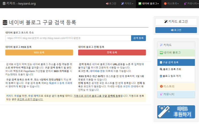The image size is (199, 124).
Task: Expand the 티스토리 sidebar section
Action: pos(176,86)
